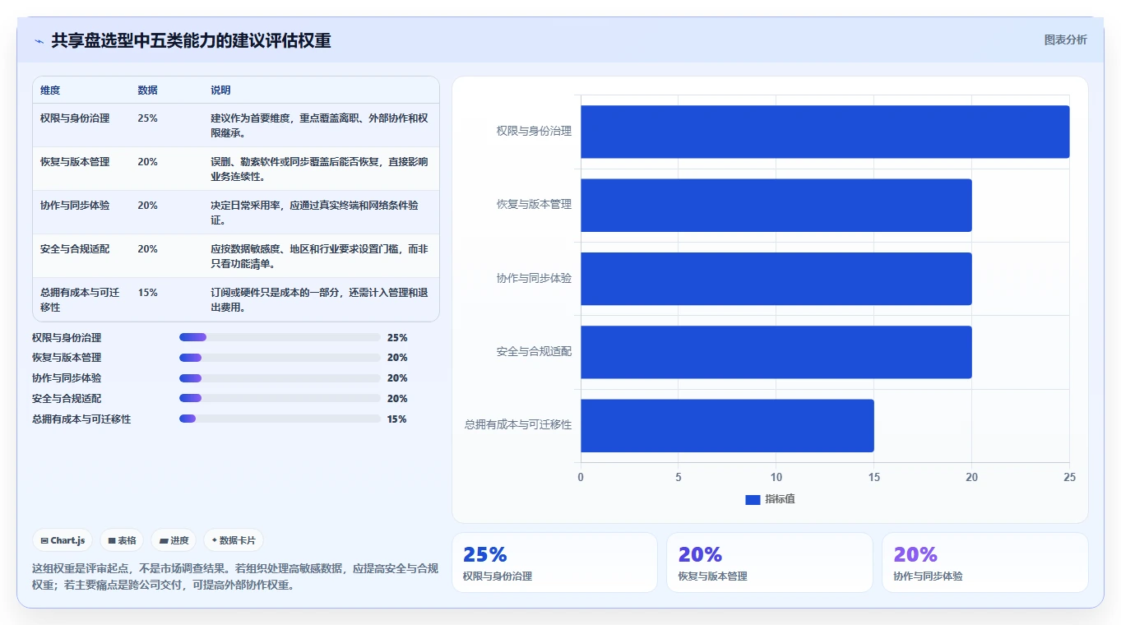Click the 25% cell in the table
1121x625 pixels.
[148, 118]
